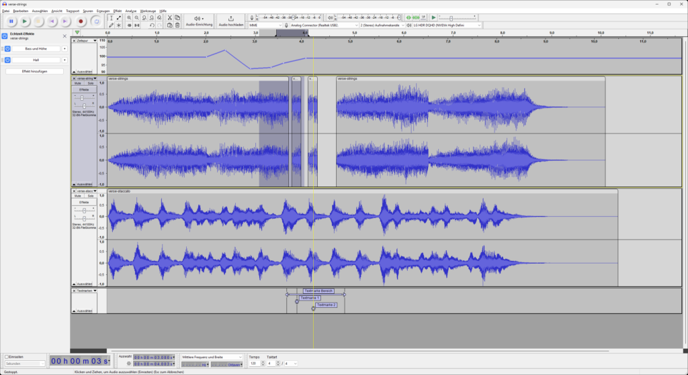Open the Spuren menu
The width and height of the screenshot is (688, 375).
point(88,11)
